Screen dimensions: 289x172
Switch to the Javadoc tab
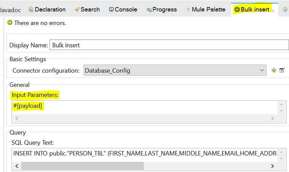tap(10, 10)
